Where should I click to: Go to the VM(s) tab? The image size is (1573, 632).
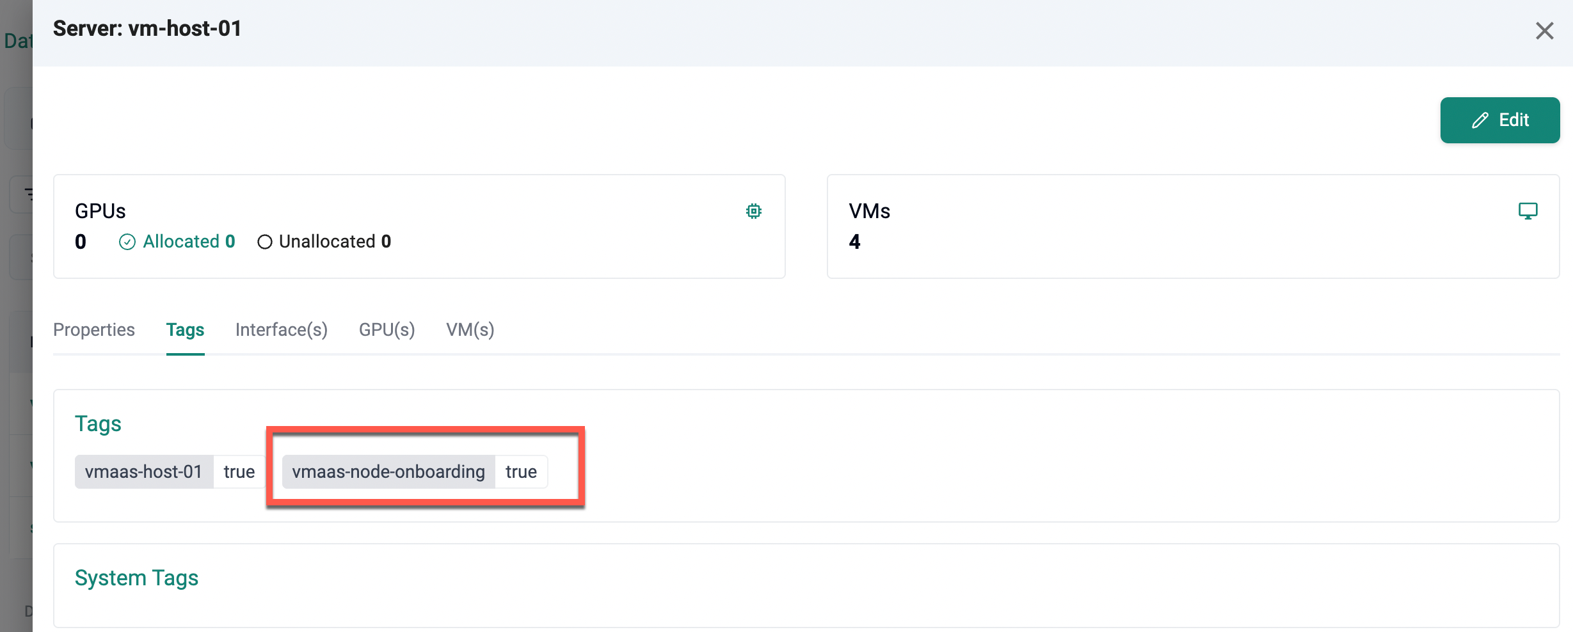pos(470,330)
